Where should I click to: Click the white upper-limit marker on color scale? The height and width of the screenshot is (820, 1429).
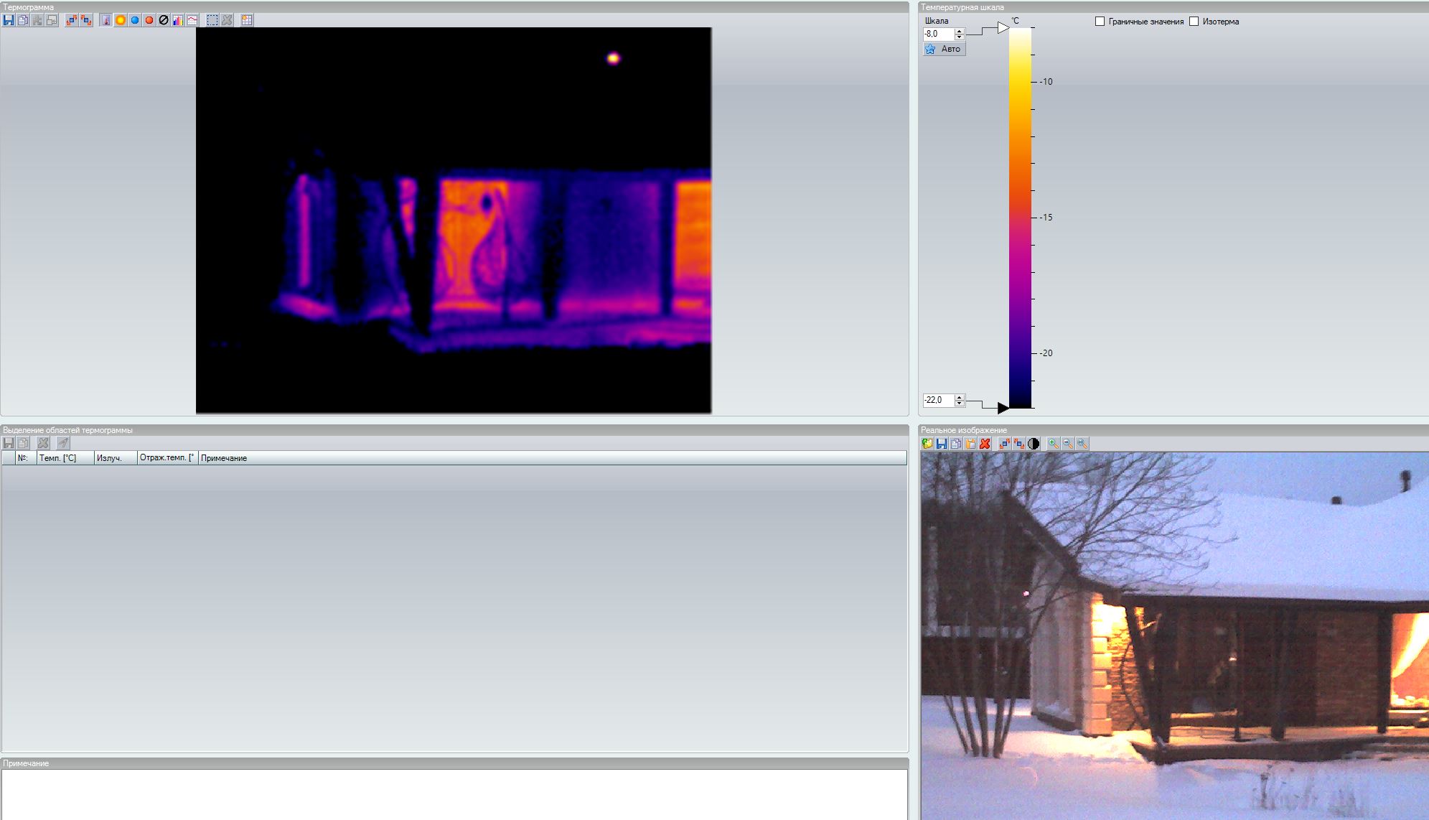coord(1003,28)
